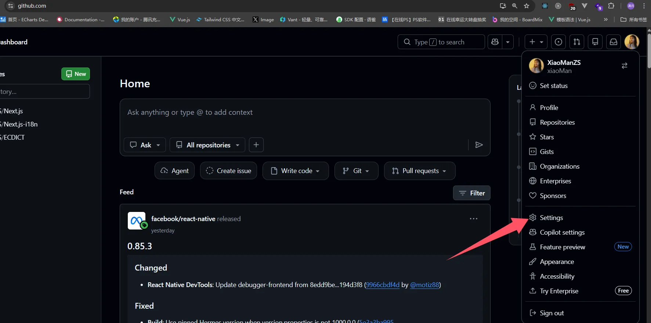Open facebook/react-native link in feed
Viewport: 651px width, 323px height.
(x=183, y=219)
